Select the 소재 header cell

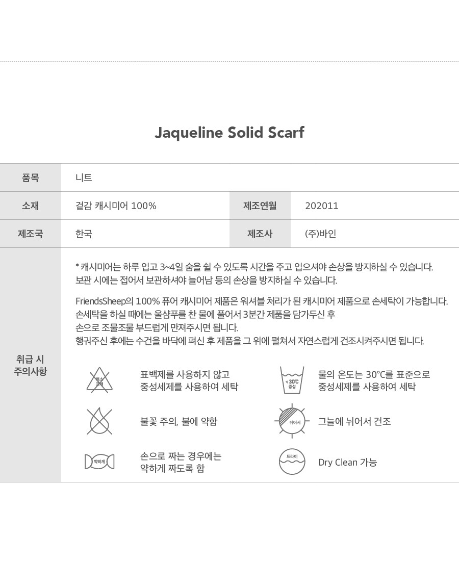[x=31, y=206]
